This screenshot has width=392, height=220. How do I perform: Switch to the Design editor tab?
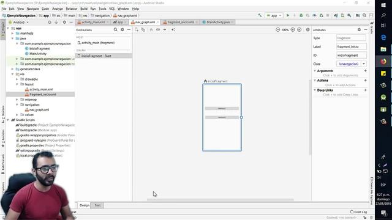85,205
